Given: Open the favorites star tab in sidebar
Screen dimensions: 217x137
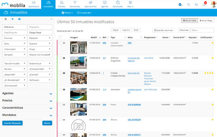Looking at the screenshot, I should pyautogui.click(x=13, y=19).
